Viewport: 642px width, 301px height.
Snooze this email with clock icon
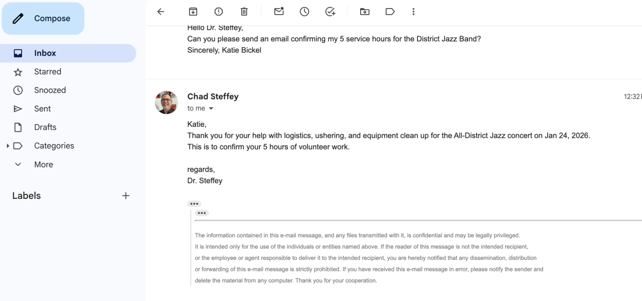coord(304,12)
